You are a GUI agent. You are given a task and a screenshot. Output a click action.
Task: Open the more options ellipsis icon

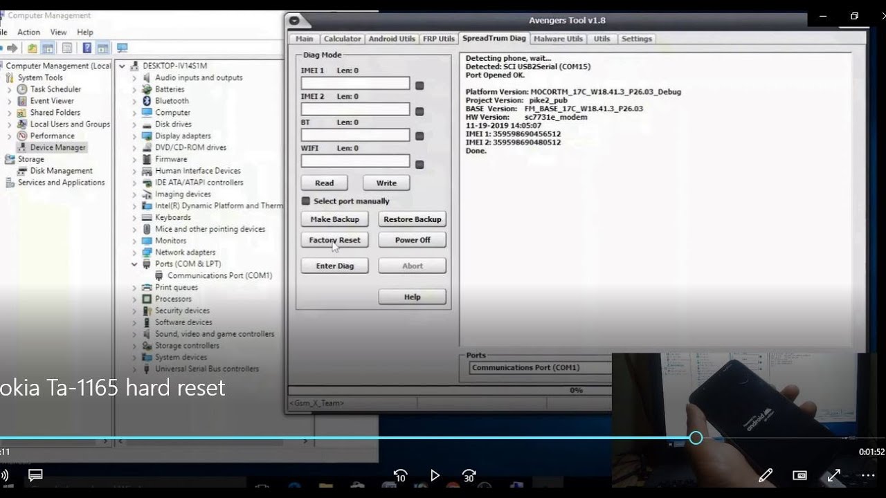868,475
